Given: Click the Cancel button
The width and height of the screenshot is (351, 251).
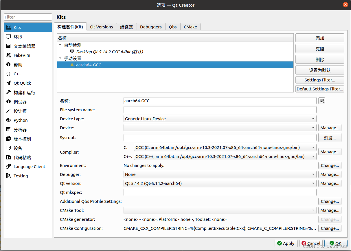Looking at the screenshot, I should [x=311, y=243].
